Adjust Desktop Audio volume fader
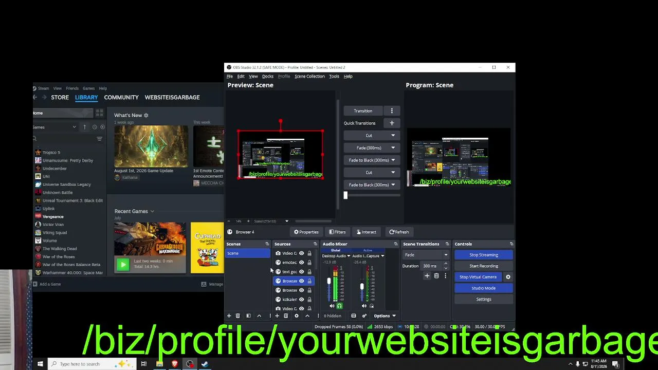Viewport: 658px width, 370px height. [x=329, y=281]
